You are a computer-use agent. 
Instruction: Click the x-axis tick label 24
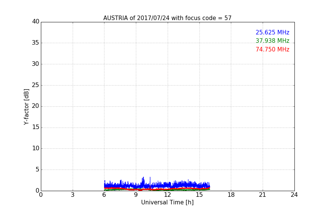(x=294, y=195)
